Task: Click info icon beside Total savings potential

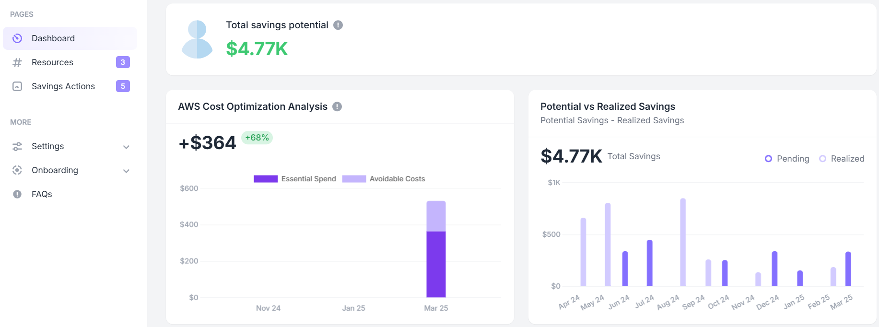Action: pyautogui.click(x=338, y=25)
